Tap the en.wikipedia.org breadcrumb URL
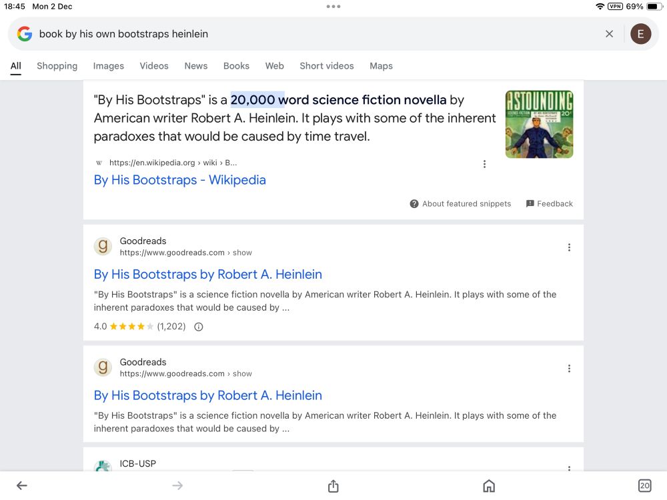This screenshot has width=667, height=500. pos(173,163)
